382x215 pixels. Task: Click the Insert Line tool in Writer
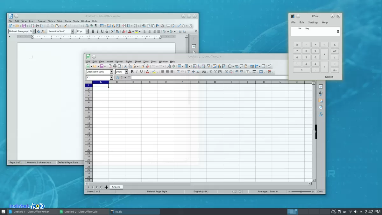(179, 26)
